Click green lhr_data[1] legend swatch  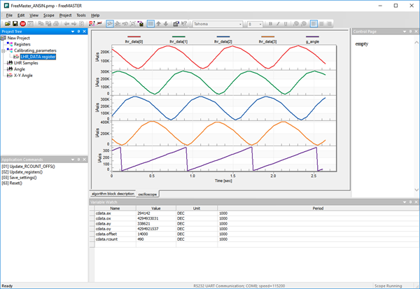(x=178, y=36)
